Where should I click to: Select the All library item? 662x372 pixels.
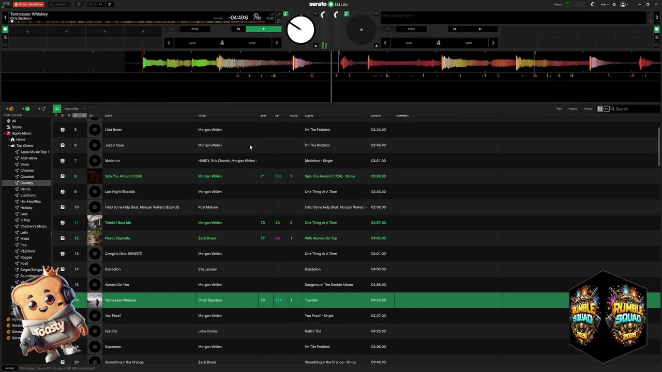[14, 121]
